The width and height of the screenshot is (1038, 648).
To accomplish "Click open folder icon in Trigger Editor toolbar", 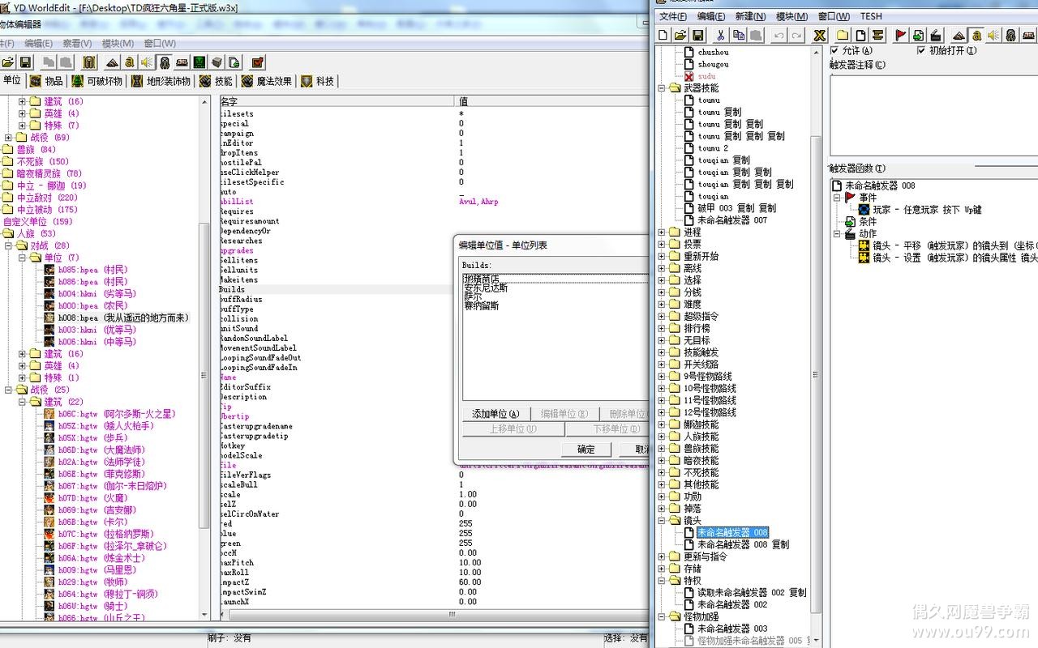I will click(680, 35).
